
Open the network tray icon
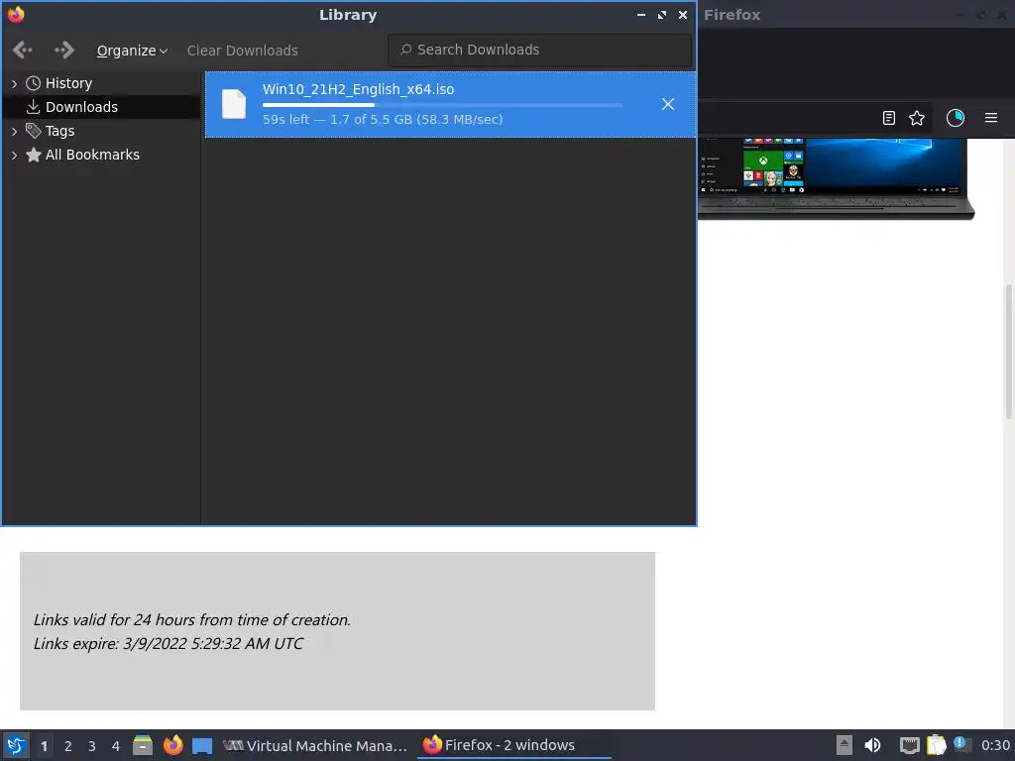tap(909, 745)
